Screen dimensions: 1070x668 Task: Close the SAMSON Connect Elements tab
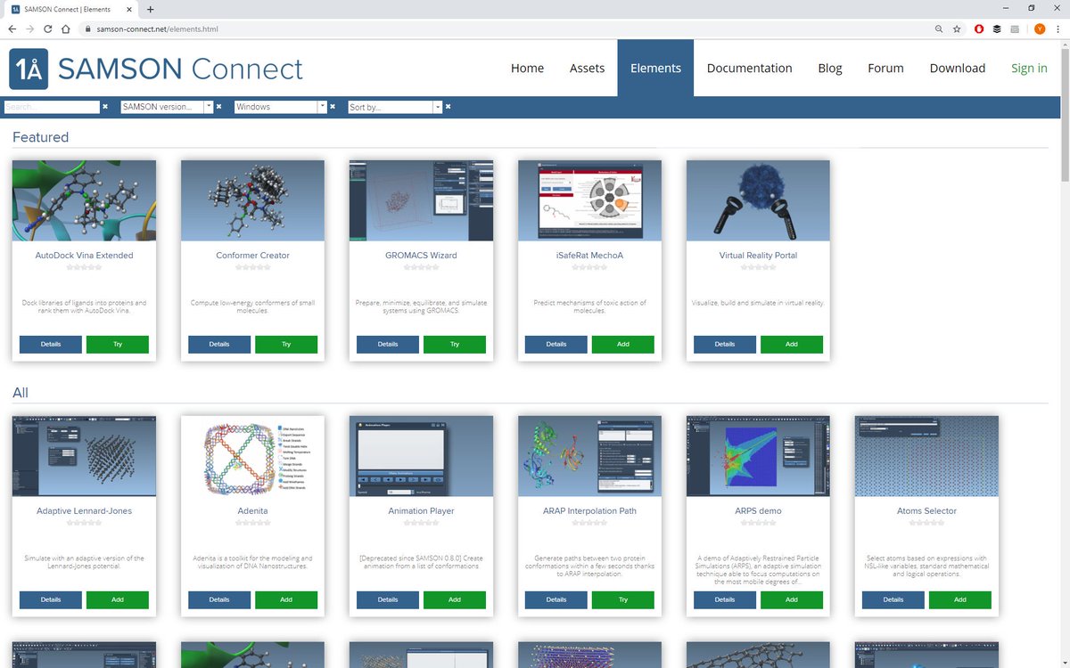129,9
